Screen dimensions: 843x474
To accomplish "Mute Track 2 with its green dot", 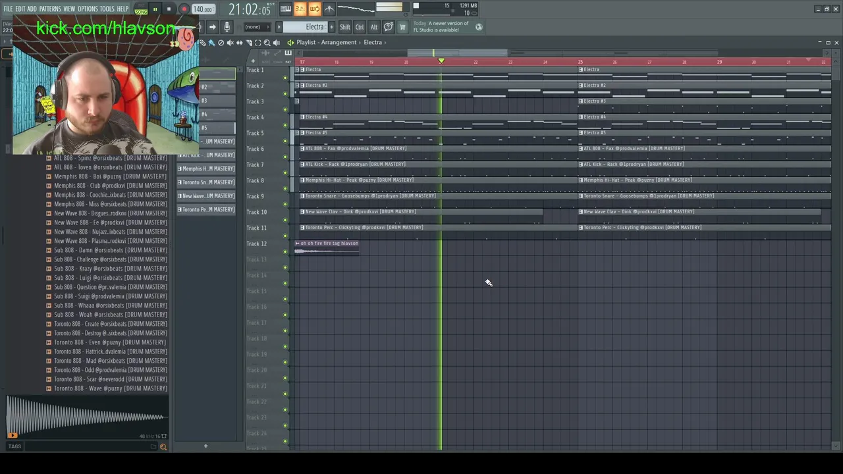I will tap(285, 93).
